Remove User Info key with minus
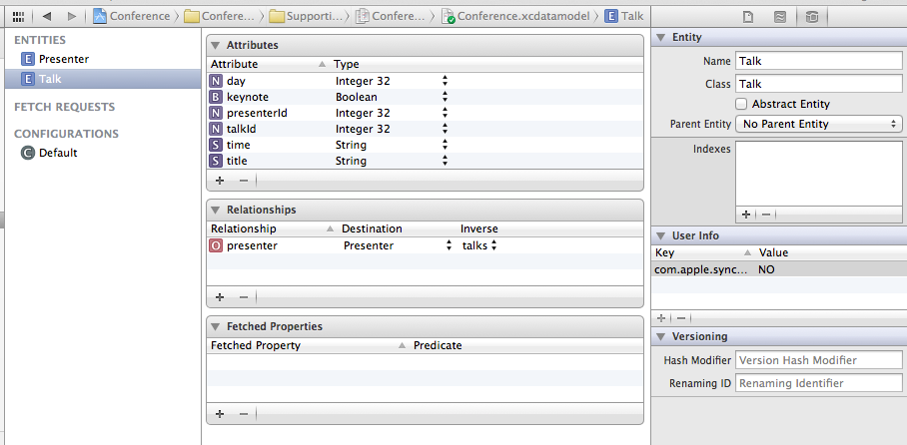The width and height of the screenshot is (907, 445). point(681,318)
